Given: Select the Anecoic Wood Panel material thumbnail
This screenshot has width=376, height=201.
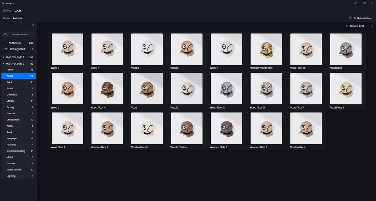Looking at the screenshot, I should pos(266,49).
